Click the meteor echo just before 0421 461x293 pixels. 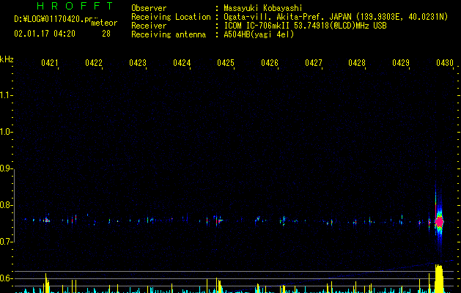point(46,220)
